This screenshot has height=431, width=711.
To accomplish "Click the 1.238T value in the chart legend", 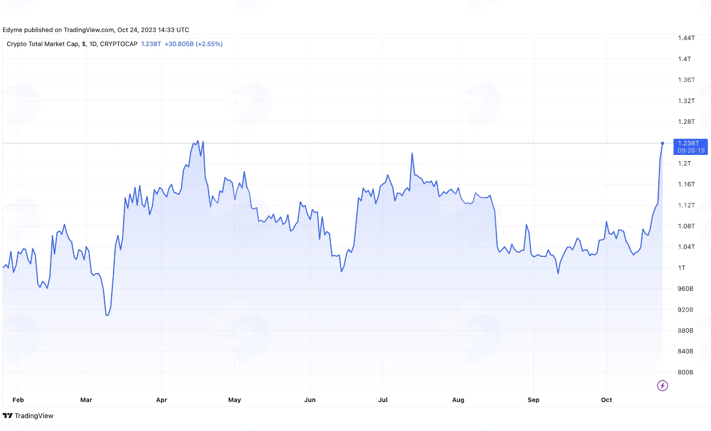I will pyautogui.click(x=151, y=44).
